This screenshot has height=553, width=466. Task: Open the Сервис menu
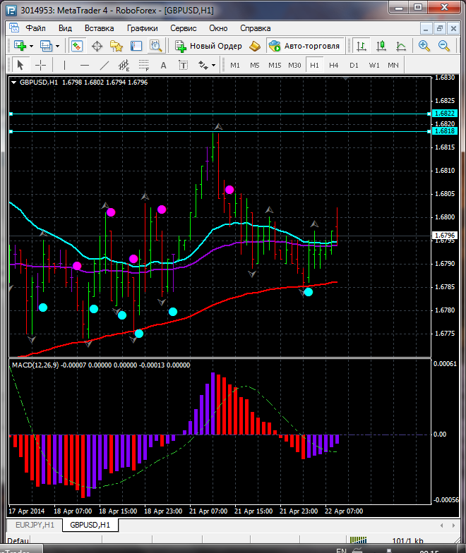183,28
